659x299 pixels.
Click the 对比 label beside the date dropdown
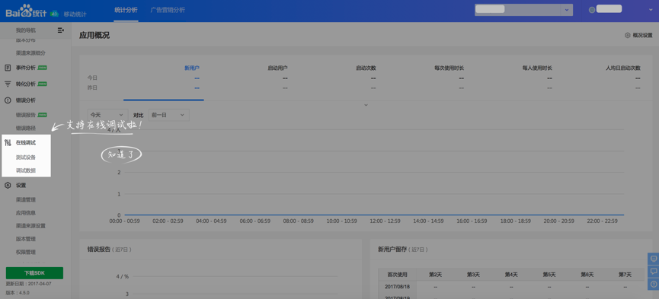tap(138, 115)
